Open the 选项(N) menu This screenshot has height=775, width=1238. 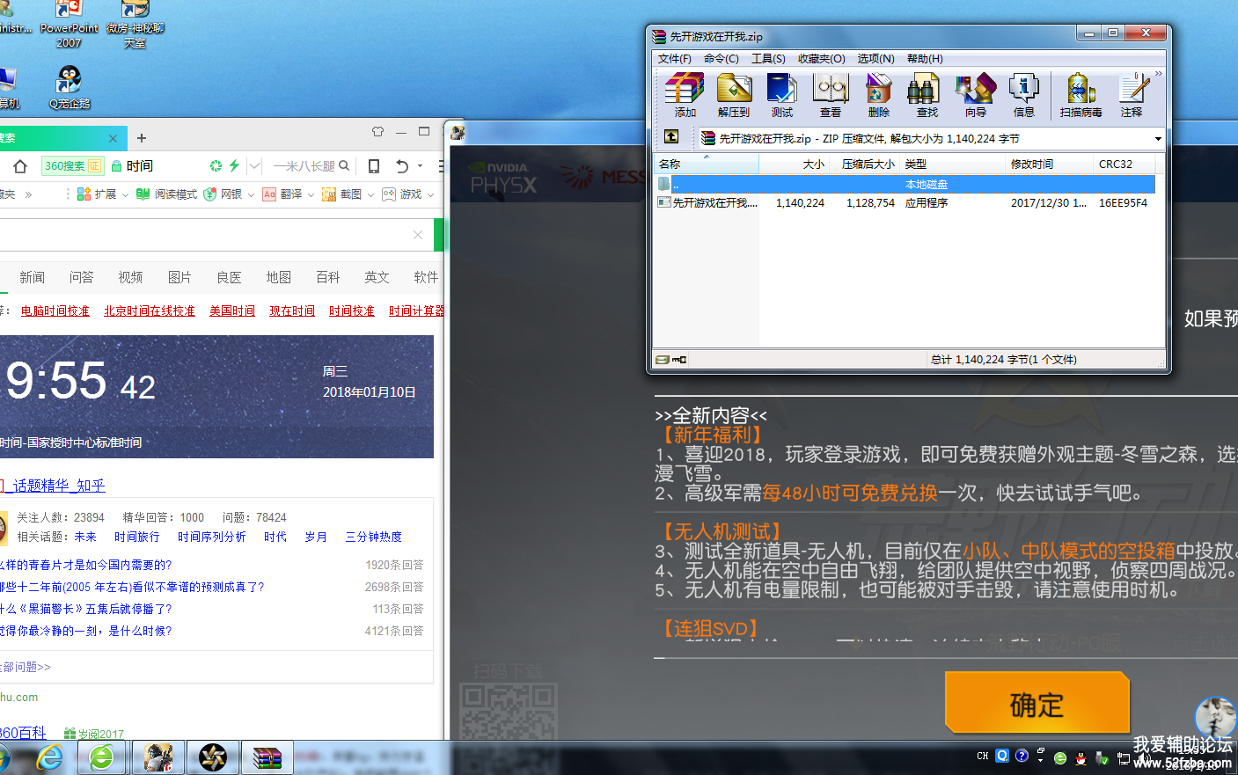tap(875, 59)
